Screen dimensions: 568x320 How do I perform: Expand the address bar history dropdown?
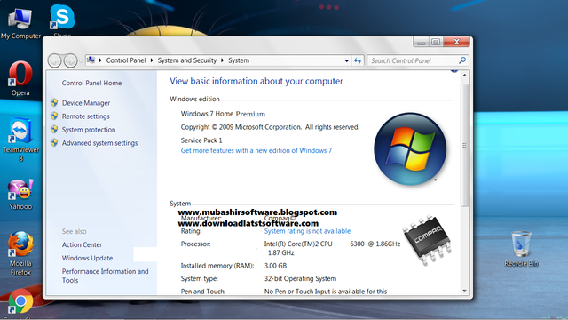(x=347, y=60)
